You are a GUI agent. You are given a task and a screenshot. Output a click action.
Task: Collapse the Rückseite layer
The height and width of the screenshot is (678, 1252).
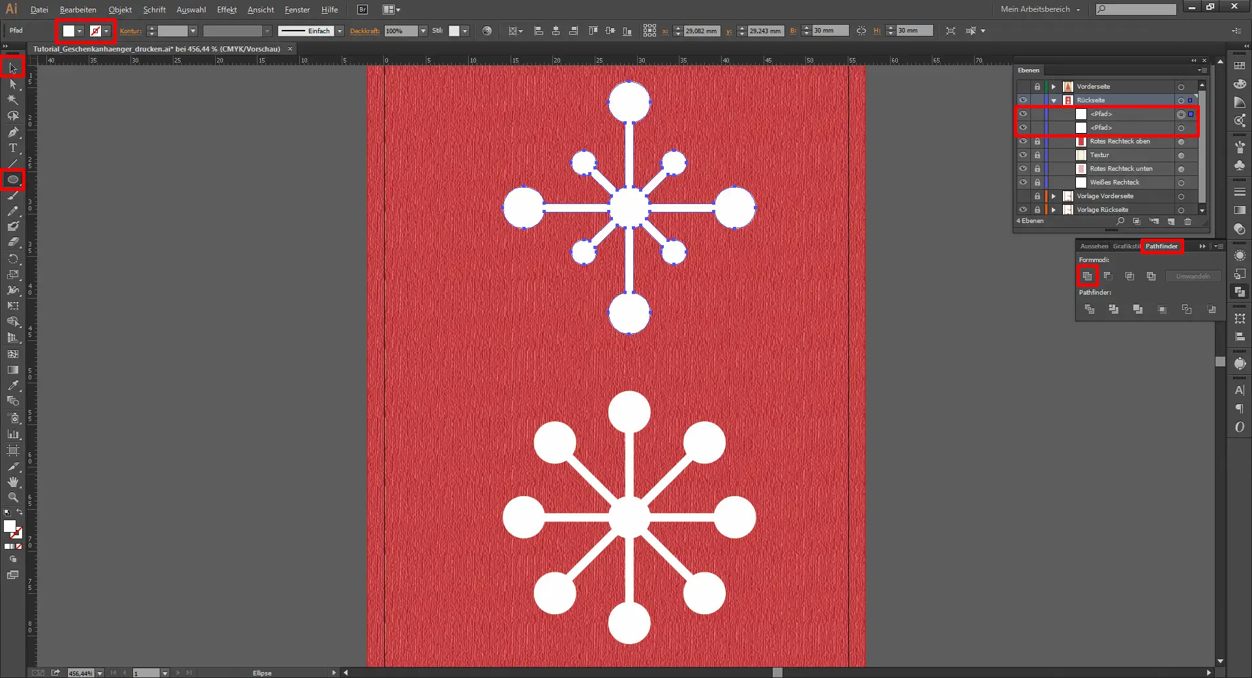pos(1053,100)
